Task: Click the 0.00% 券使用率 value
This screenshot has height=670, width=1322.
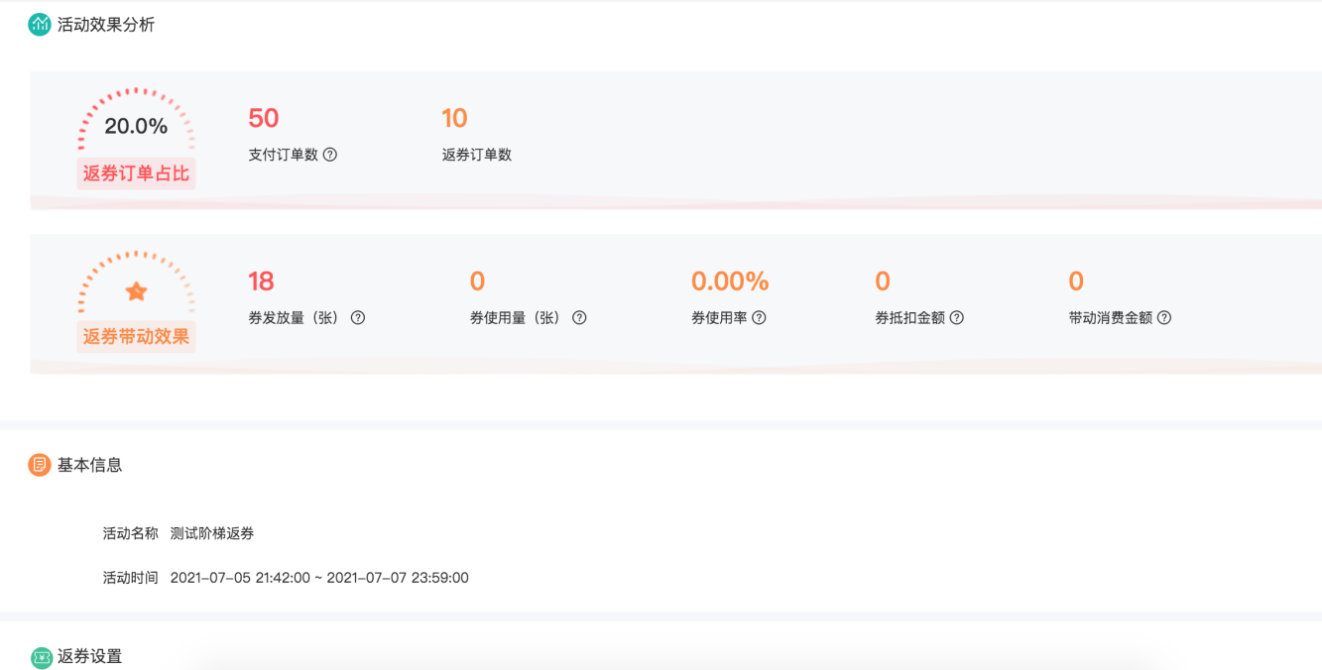Action: coord(730,281)
